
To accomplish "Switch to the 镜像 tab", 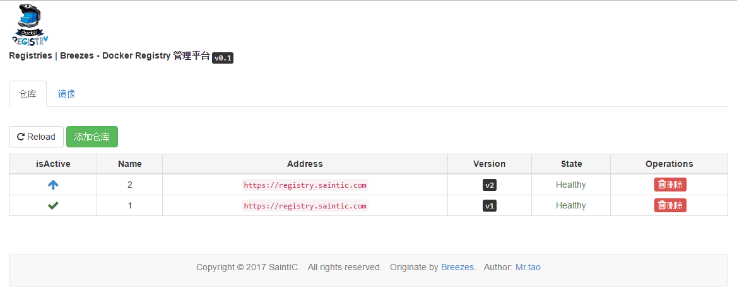I will pyautogui.click(x=67, y=94).
